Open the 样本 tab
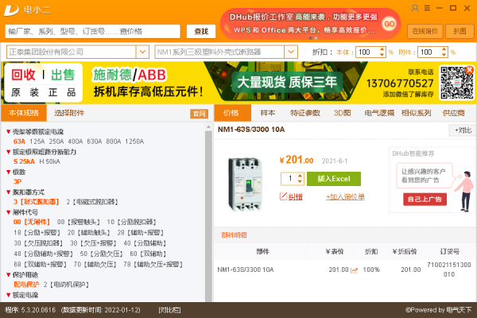Screen dimensions: 477x318 268,113
